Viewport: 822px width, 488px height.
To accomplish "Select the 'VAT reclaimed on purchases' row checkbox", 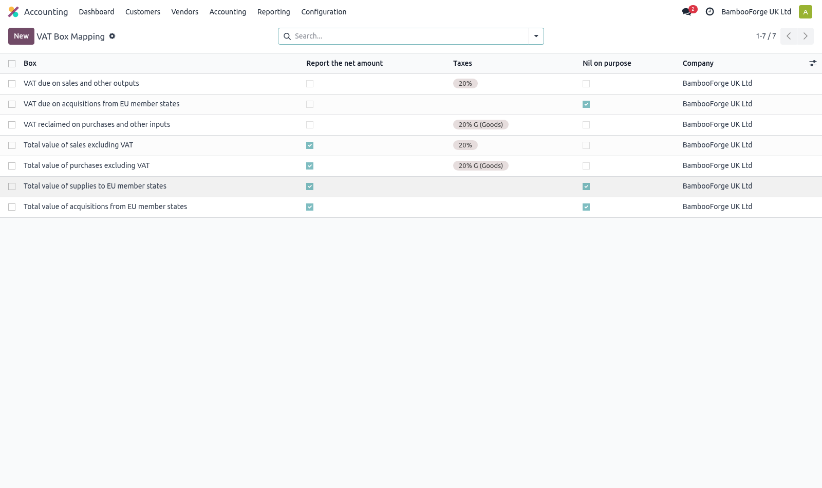I will click(x=12, y=125).
